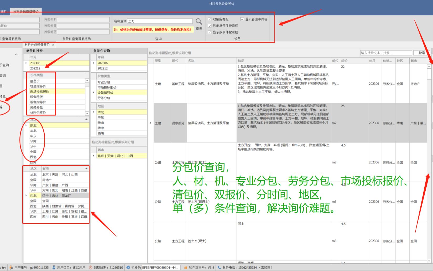Select 全国 in single-condition 地区 list
This screenshot has height=271, width=433.
(x=59, y=152)
